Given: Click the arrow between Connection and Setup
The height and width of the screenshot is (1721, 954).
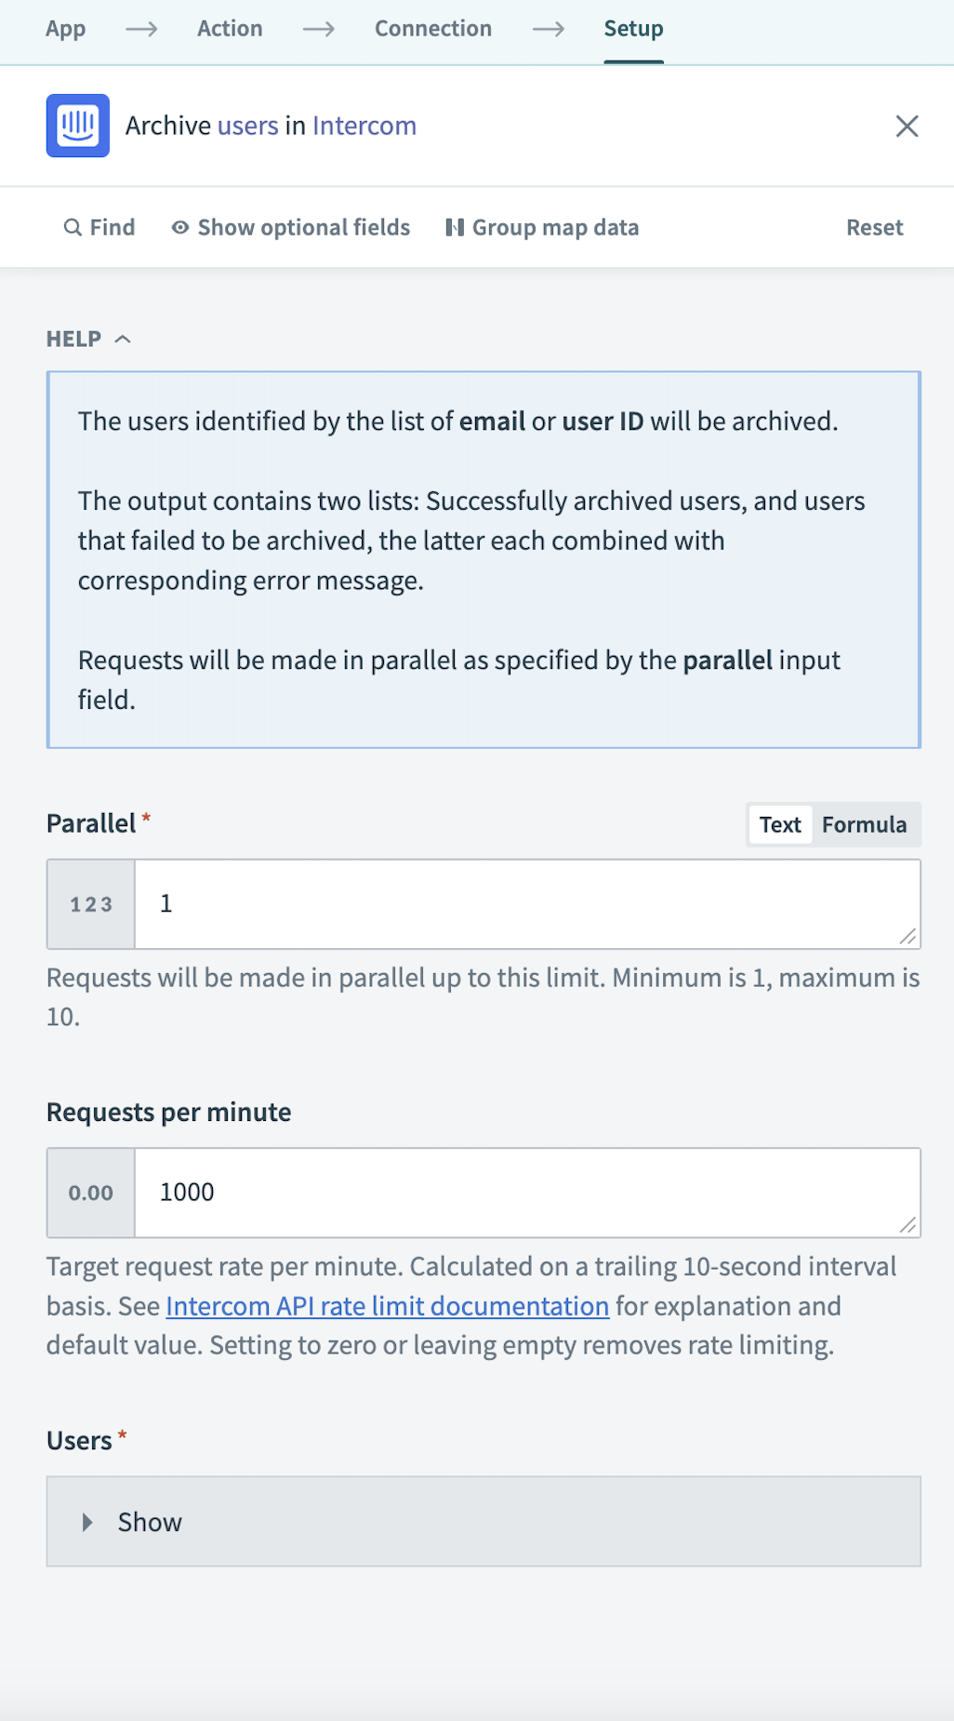Looking at the screenshot, I should pos(550,29).
